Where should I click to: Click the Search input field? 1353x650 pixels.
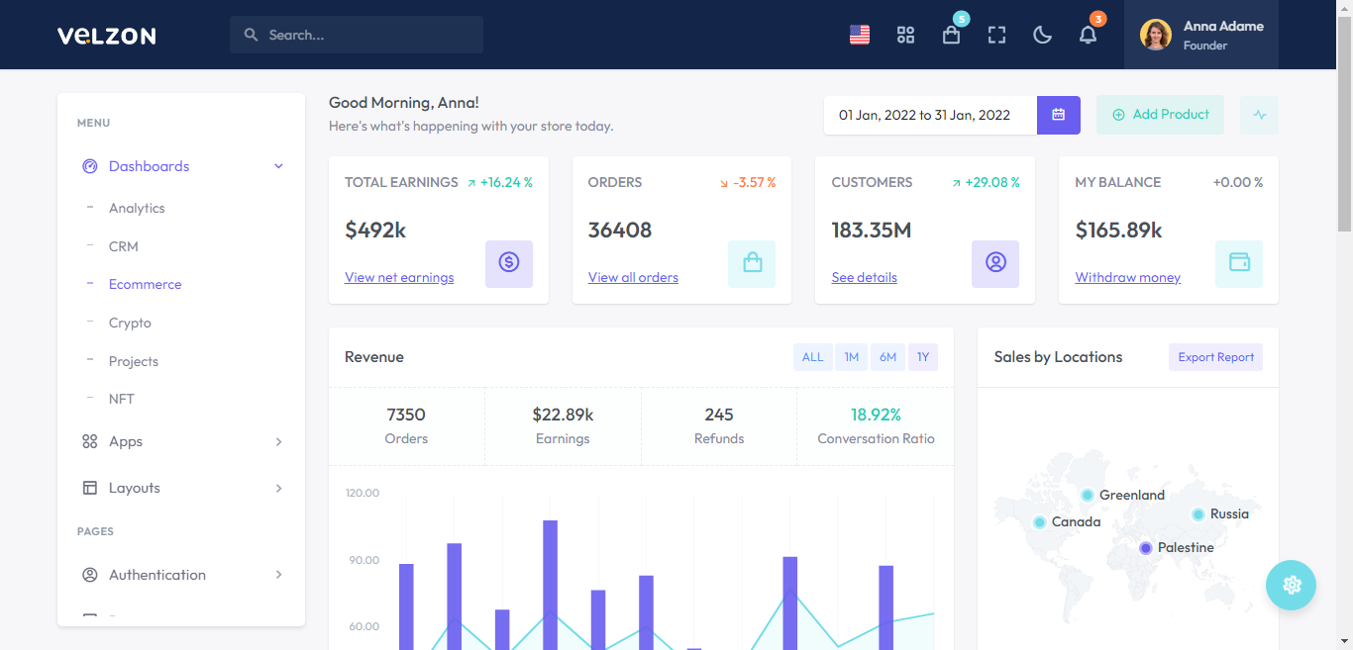(x=366, y=35)
